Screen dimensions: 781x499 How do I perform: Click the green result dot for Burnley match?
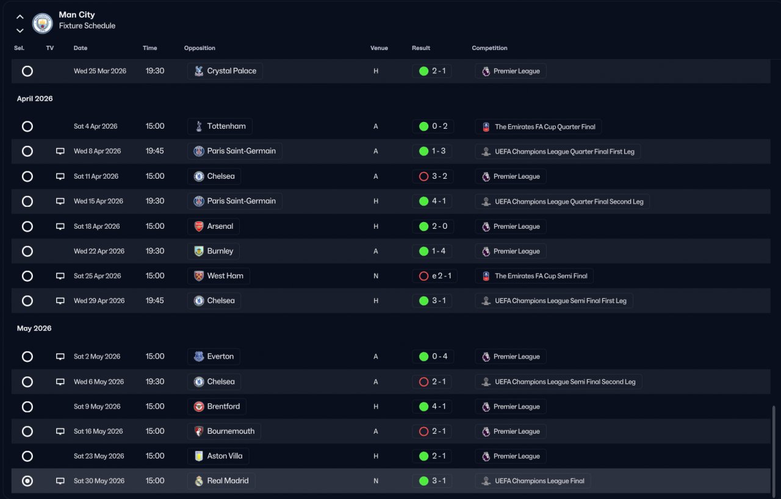point(423,251)
